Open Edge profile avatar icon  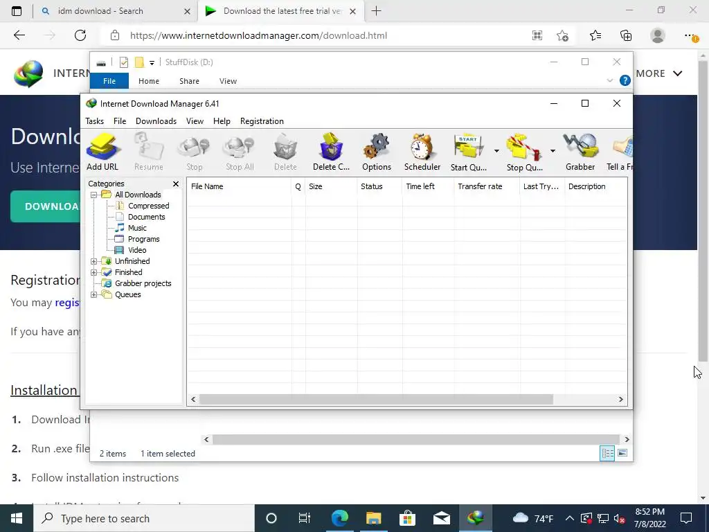point(658,35)
